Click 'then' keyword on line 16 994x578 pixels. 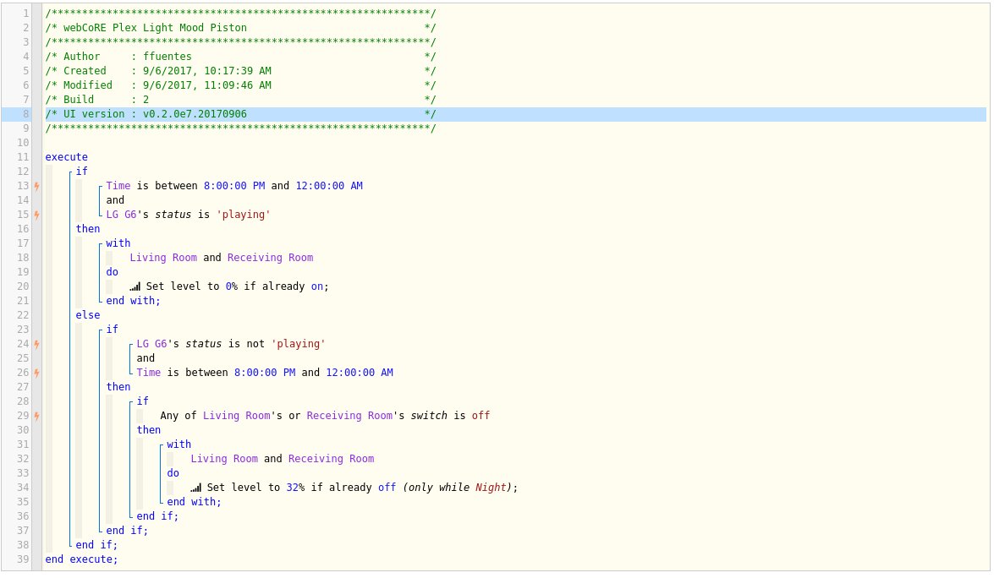(x=88, y=229)
